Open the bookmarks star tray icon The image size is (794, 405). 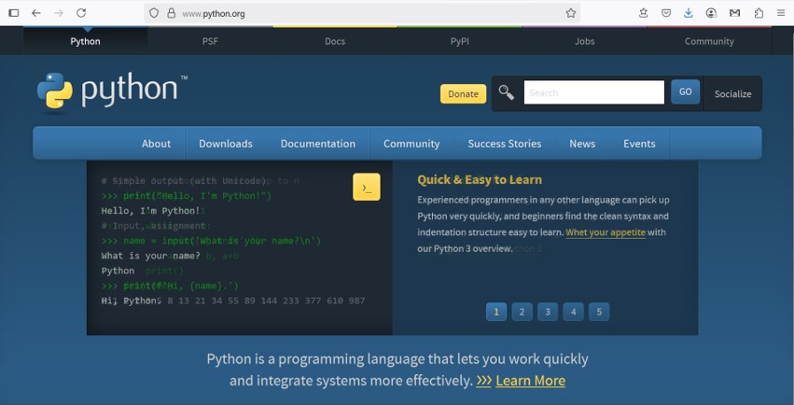643,13
